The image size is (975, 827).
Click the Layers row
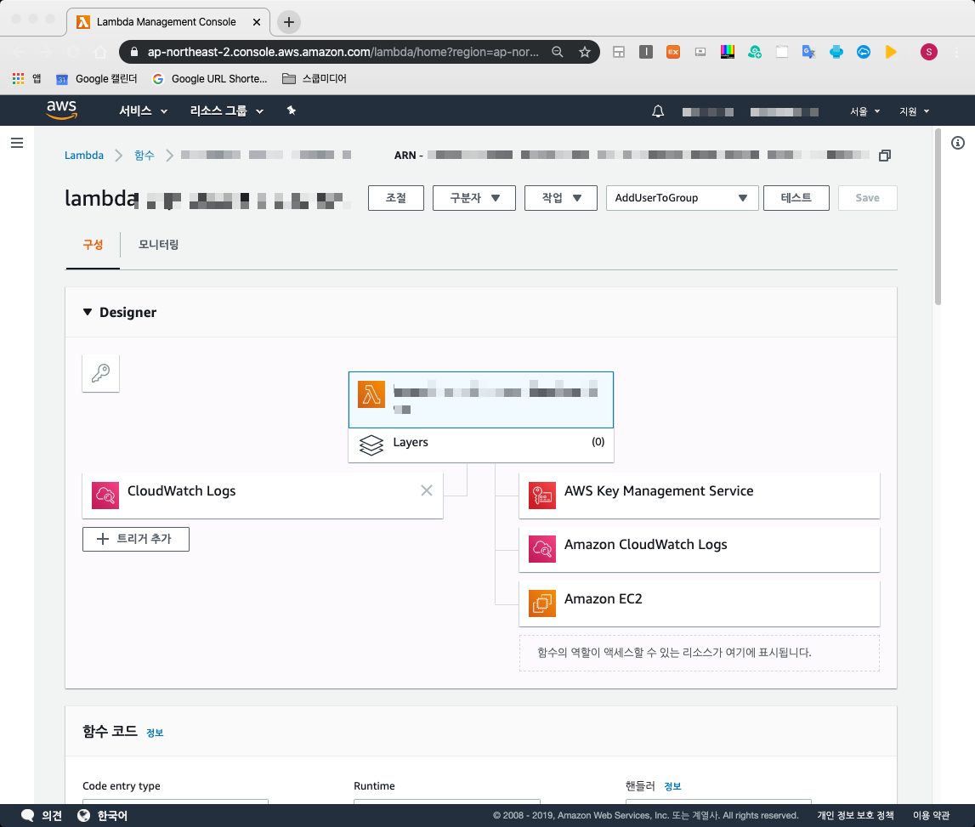click(x=480, y=445)
